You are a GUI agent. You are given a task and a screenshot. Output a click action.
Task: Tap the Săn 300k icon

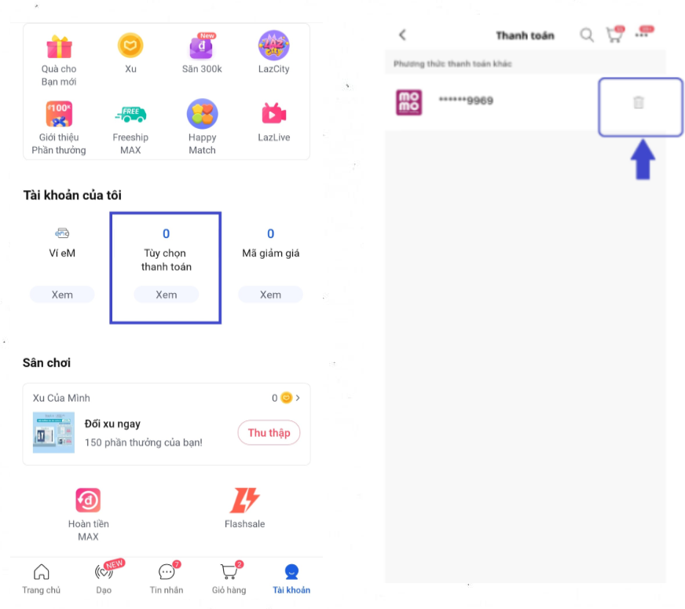201,46
